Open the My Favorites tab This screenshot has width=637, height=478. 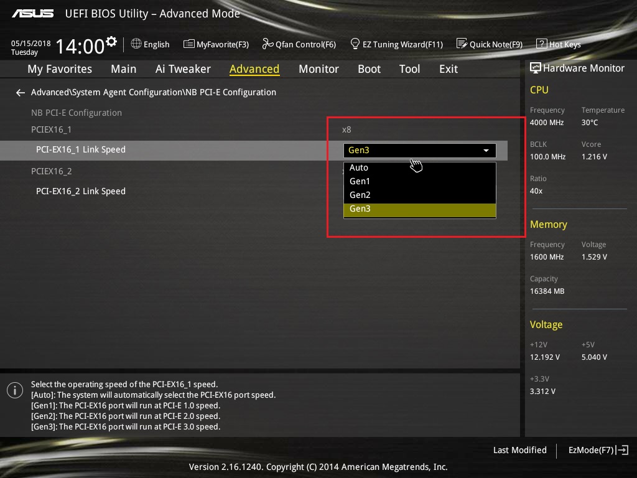[60, 69]
